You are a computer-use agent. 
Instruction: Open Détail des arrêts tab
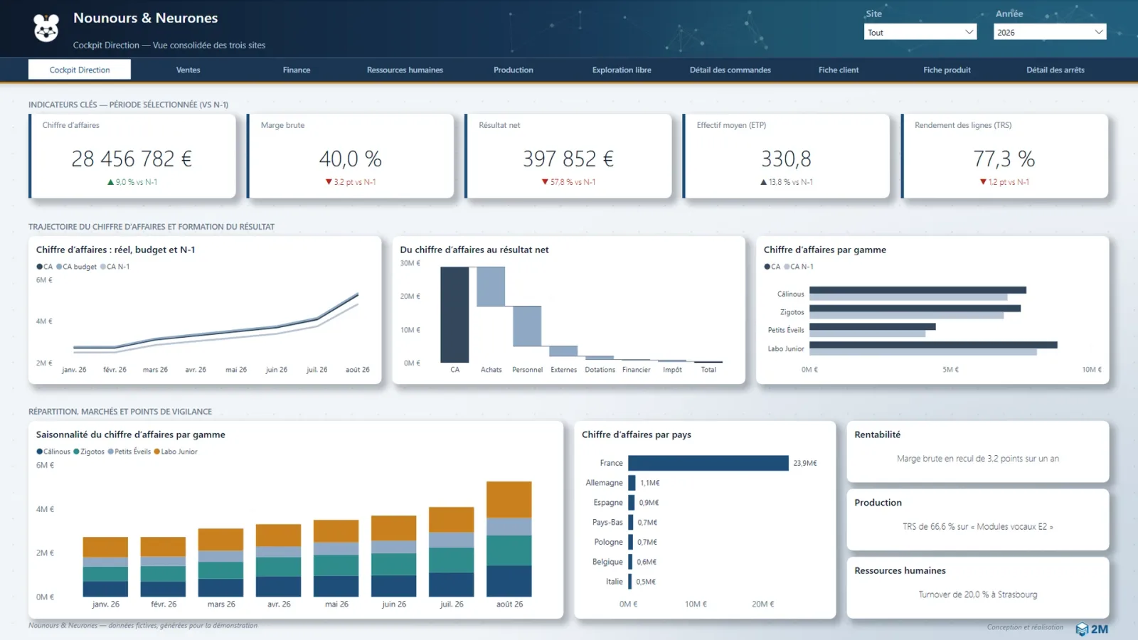click(1055, 70)
